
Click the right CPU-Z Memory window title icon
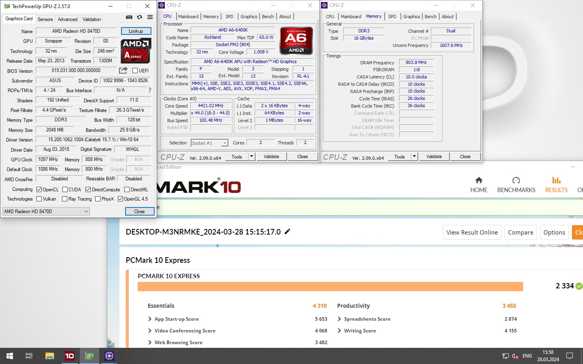(324, 5)
